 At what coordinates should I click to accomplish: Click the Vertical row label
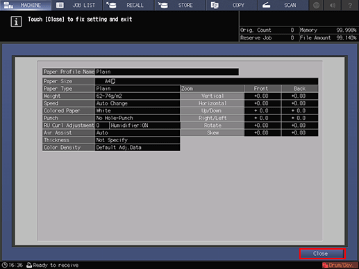pos(212,96)
